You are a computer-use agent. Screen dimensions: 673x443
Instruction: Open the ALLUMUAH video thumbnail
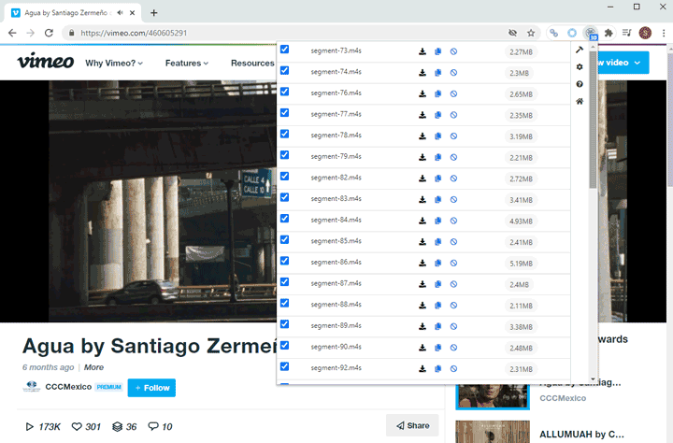click(493, 432)
